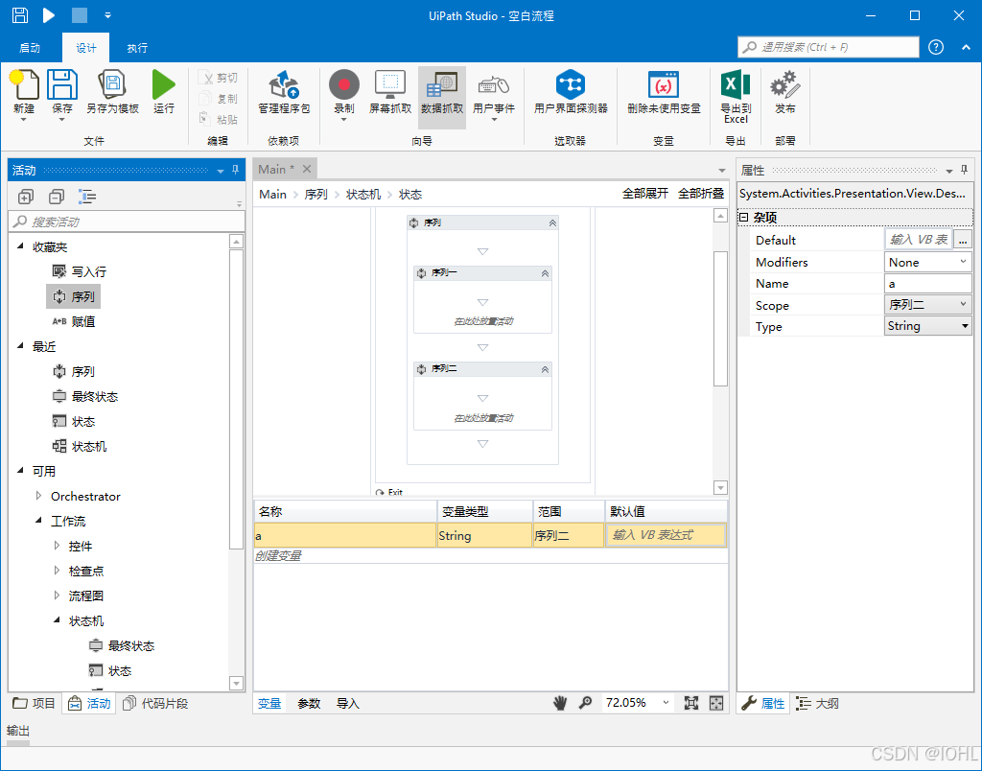Click the stop square in the title bar

pos(79,15)
